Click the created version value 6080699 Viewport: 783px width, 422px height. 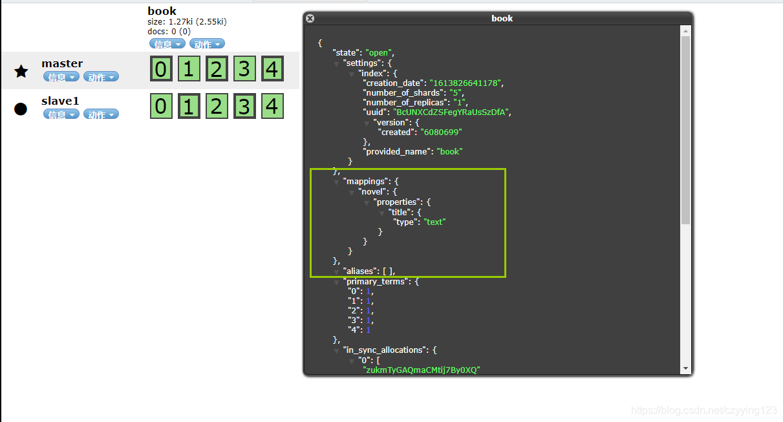[x=442, y=132]
